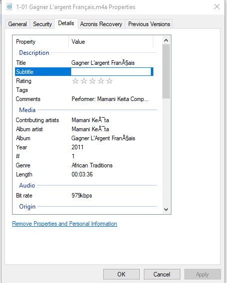Click the Album value text
227x283 pixels.
pos(103,138)
